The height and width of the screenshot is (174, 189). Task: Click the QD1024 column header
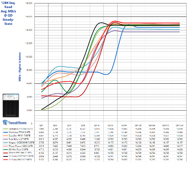pyautogui.click(x=179, y=125)
